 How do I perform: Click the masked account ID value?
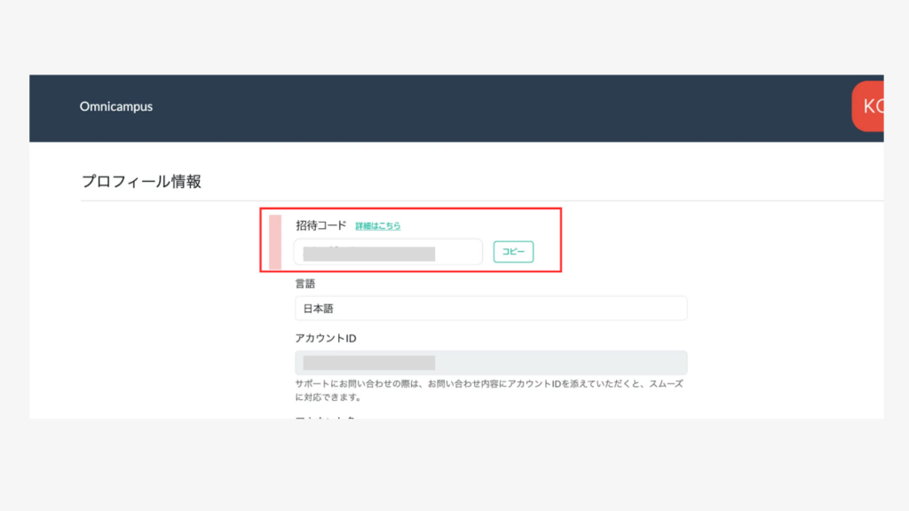(368, 362)
